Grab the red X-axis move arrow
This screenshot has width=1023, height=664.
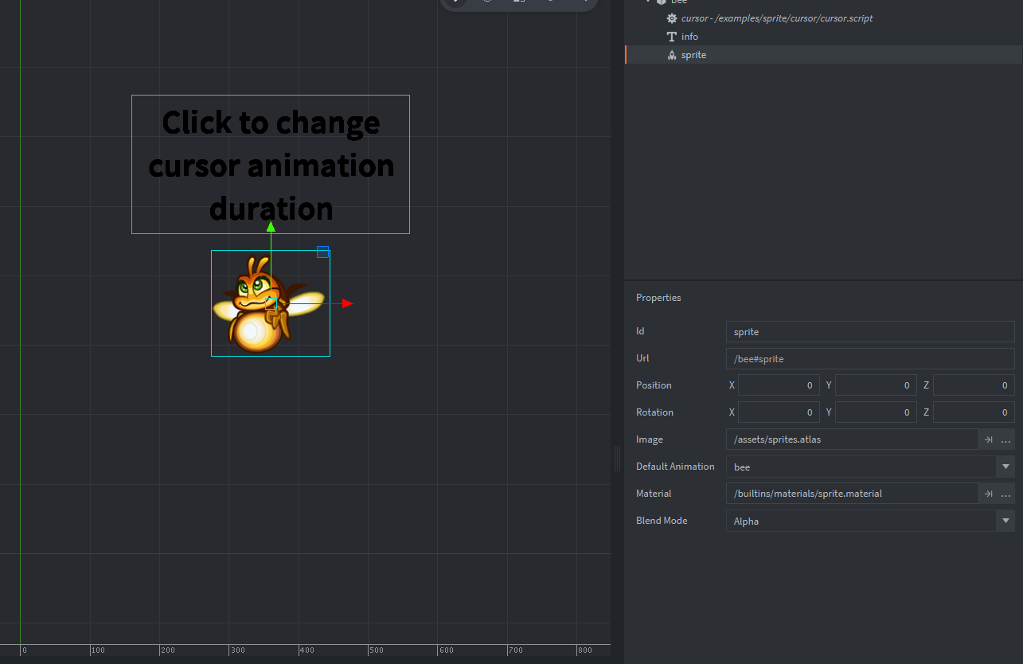(347, 303)
